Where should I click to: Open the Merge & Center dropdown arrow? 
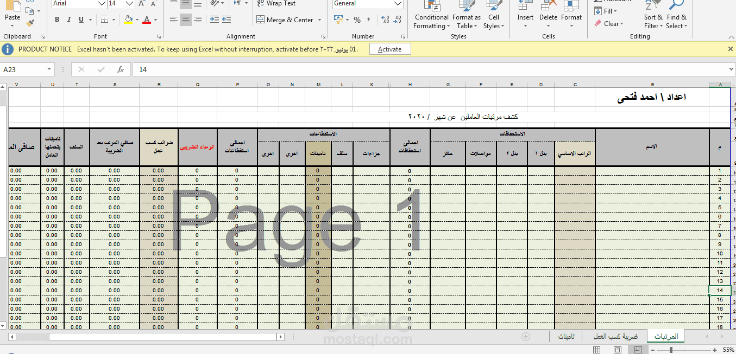(319, 20)
